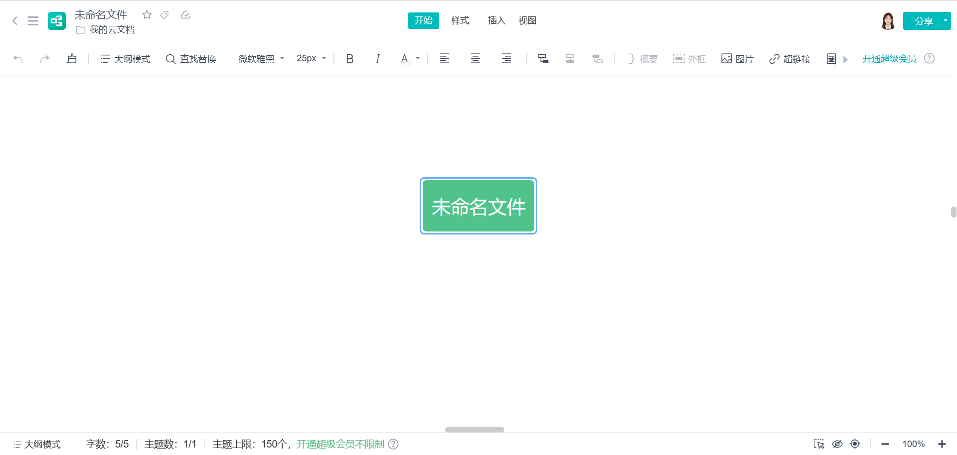Image resolution: width=957 pixels, height=455 pixels.
Task: Open the status bar help icon
Action: 393,444
